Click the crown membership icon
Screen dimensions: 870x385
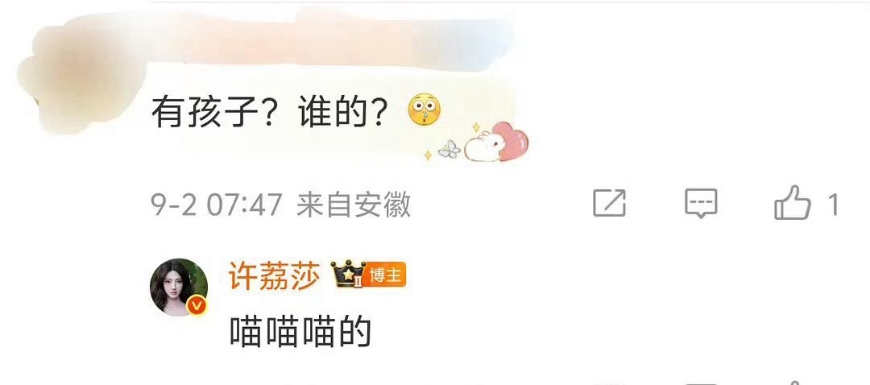click(x=348, y=274)
